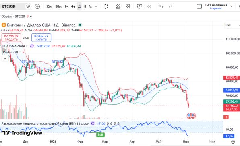Click the Bitcoin coin icon in legend
240x146 pixels.
click(4, 25)
